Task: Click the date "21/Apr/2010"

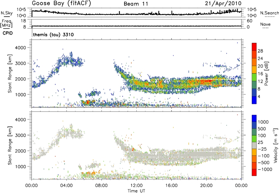Action: [x=223, y=3]
